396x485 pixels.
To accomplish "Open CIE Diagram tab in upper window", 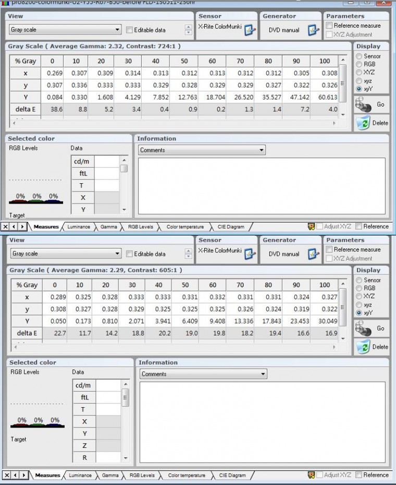I will click(231, 227).
